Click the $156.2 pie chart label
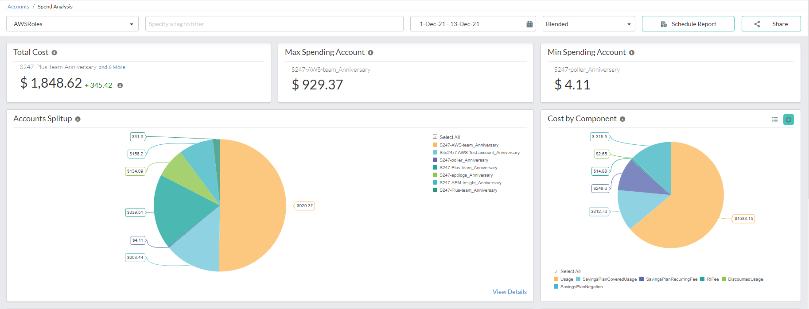809x309 pixels. point(136,154)
